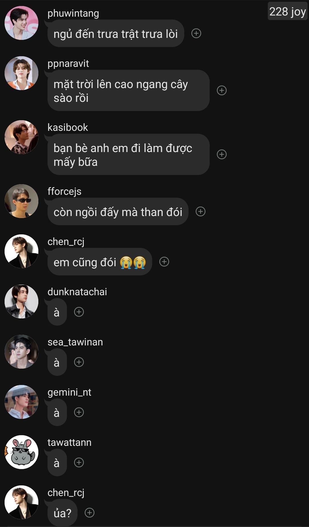The height and width of the screenshot is (527, 309).
Task: Add reaction to ppnaravit's message
Action: [222, 90]
